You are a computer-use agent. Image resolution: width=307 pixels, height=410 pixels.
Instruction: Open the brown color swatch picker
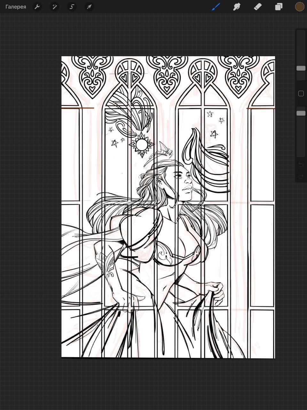(299, 7)
